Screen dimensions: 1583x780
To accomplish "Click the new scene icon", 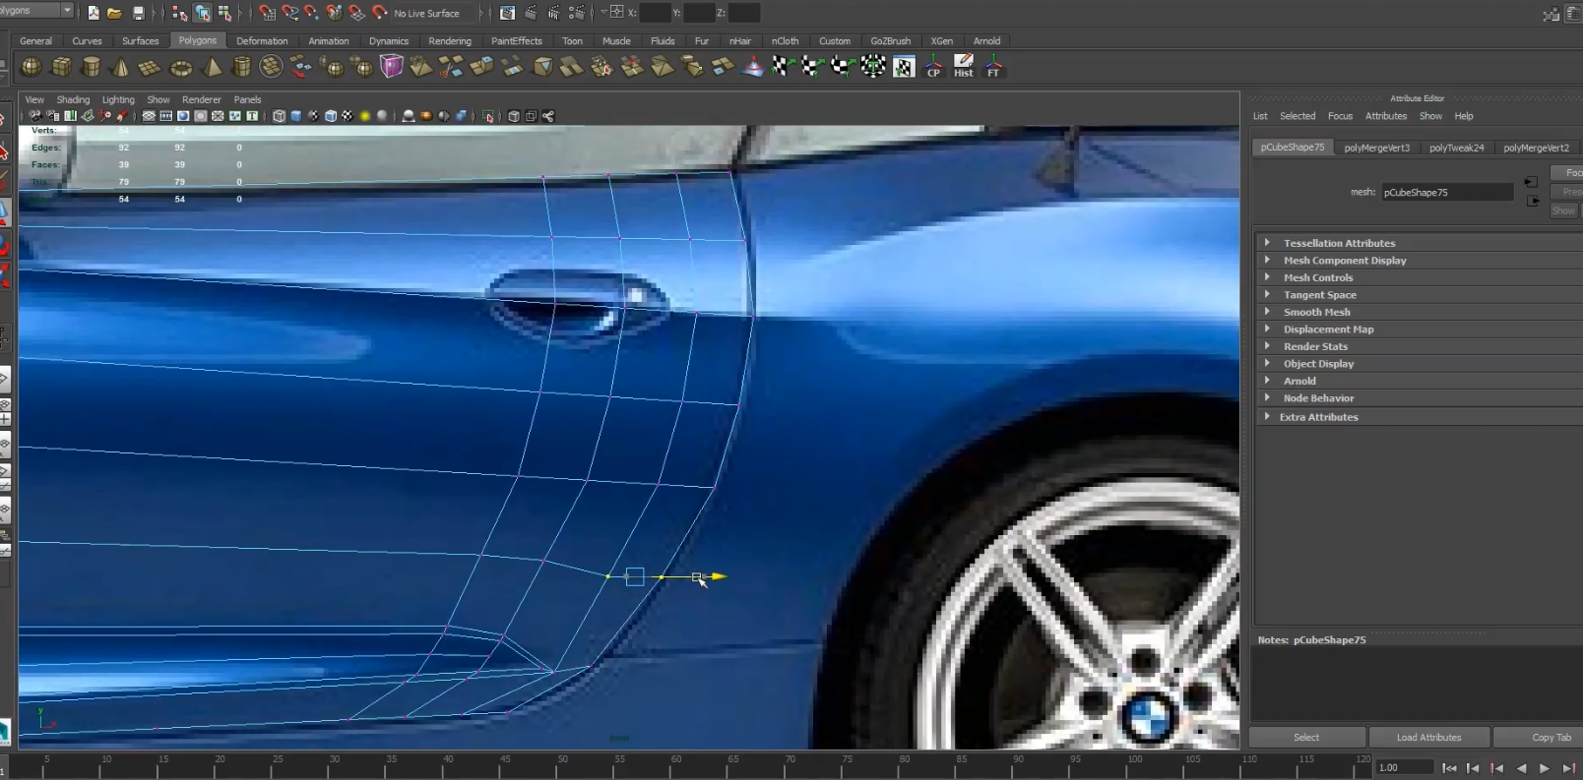I will pos(94,13).
